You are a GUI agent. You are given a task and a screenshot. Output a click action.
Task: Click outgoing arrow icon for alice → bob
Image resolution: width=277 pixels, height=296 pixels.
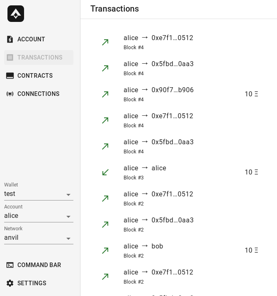point(105,250)
